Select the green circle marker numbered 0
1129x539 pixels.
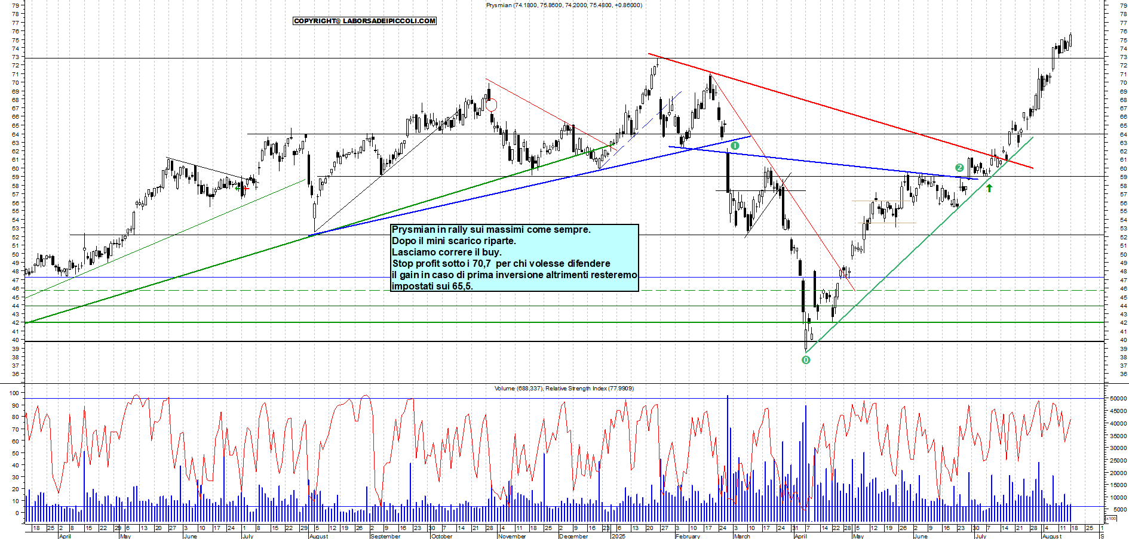pos(806,360)
